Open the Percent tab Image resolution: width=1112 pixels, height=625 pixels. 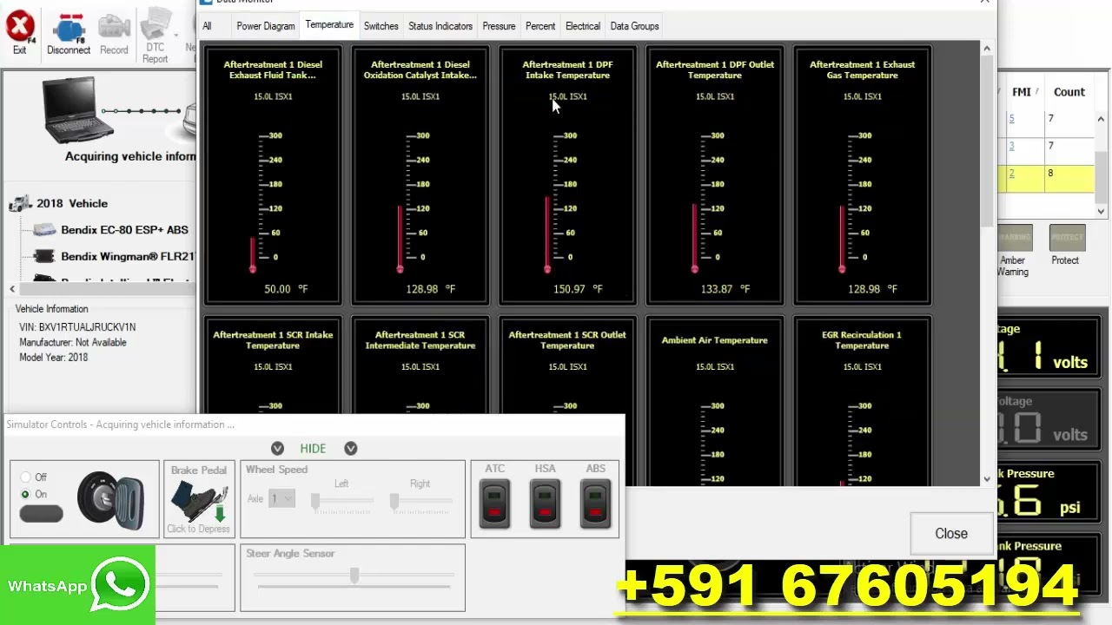(x=540, y=26)
